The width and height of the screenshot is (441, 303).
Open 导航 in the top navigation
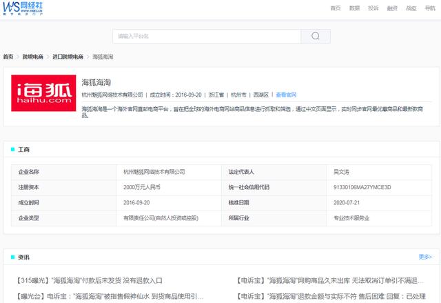(x=430, y=8)
